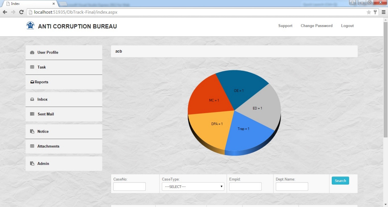The image size is (388, 207).
Task: Open the Chrome hamburger menu
Action: tap(384, 12)
